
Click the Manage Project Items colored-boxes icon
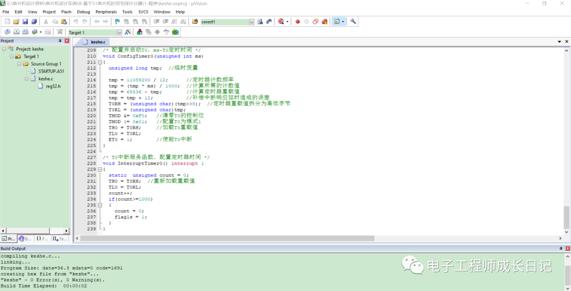click(140, 32)
